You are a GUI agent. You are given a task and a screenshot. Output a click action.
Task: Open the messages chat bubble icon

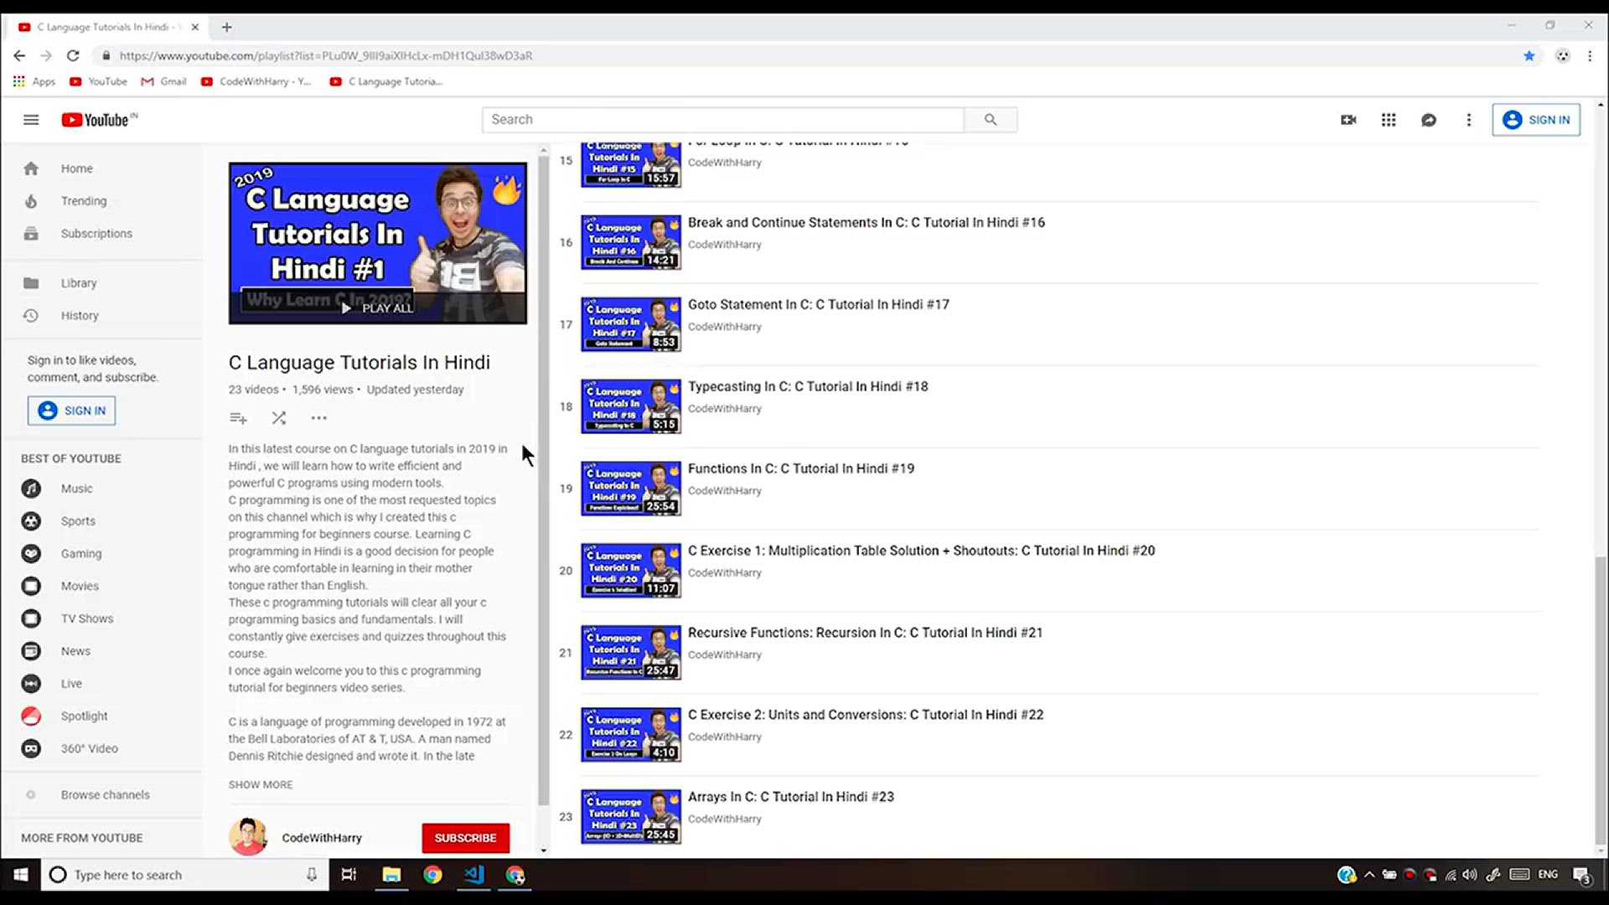[1429, 120]
